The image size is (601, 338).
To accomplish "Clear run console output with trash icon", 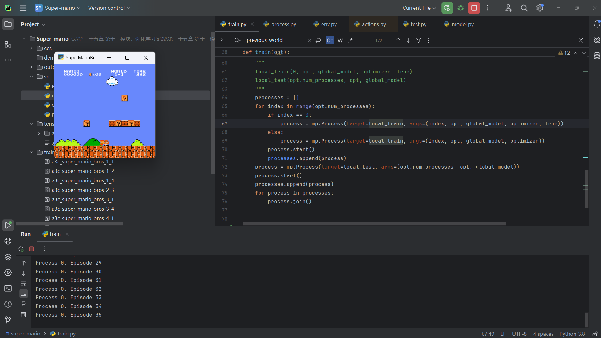I will (x=24, y=314).
